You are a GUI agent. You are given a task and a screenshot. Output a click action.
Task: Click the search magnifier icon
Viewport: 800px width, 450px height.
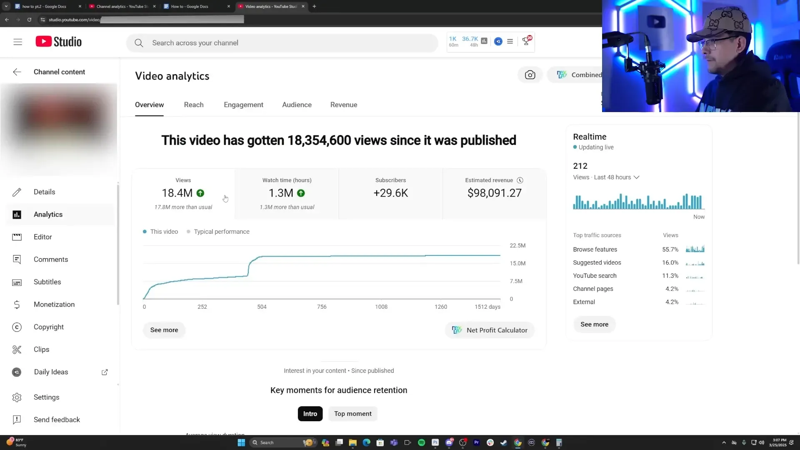click(x=139, y=43)
